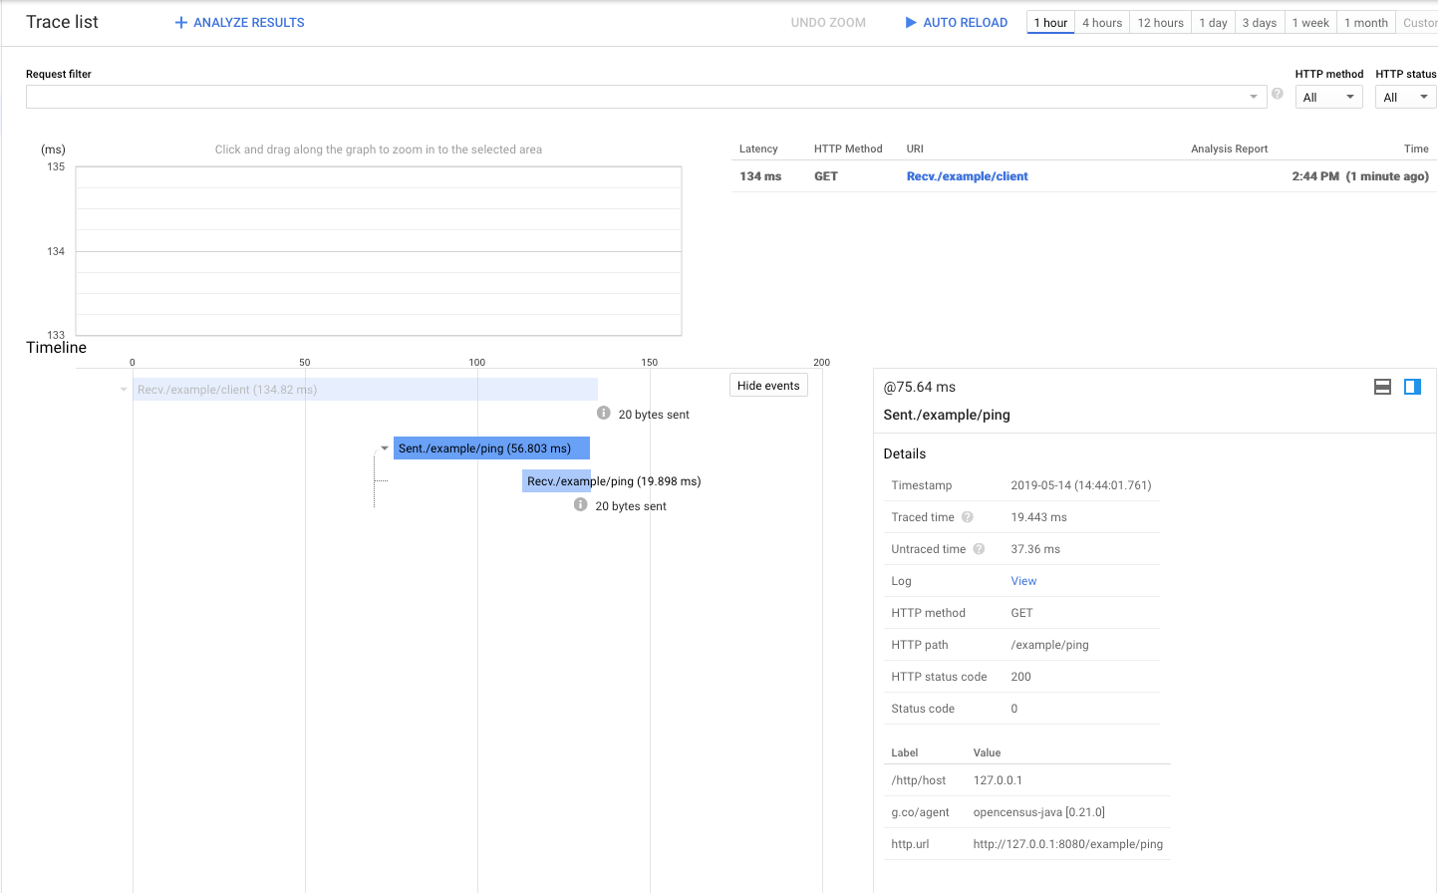Image resolution: width=1438 pixels, height=893 pixels.
Task: Click the Traced time value 19.443 ms
Action: (1038, 517)
